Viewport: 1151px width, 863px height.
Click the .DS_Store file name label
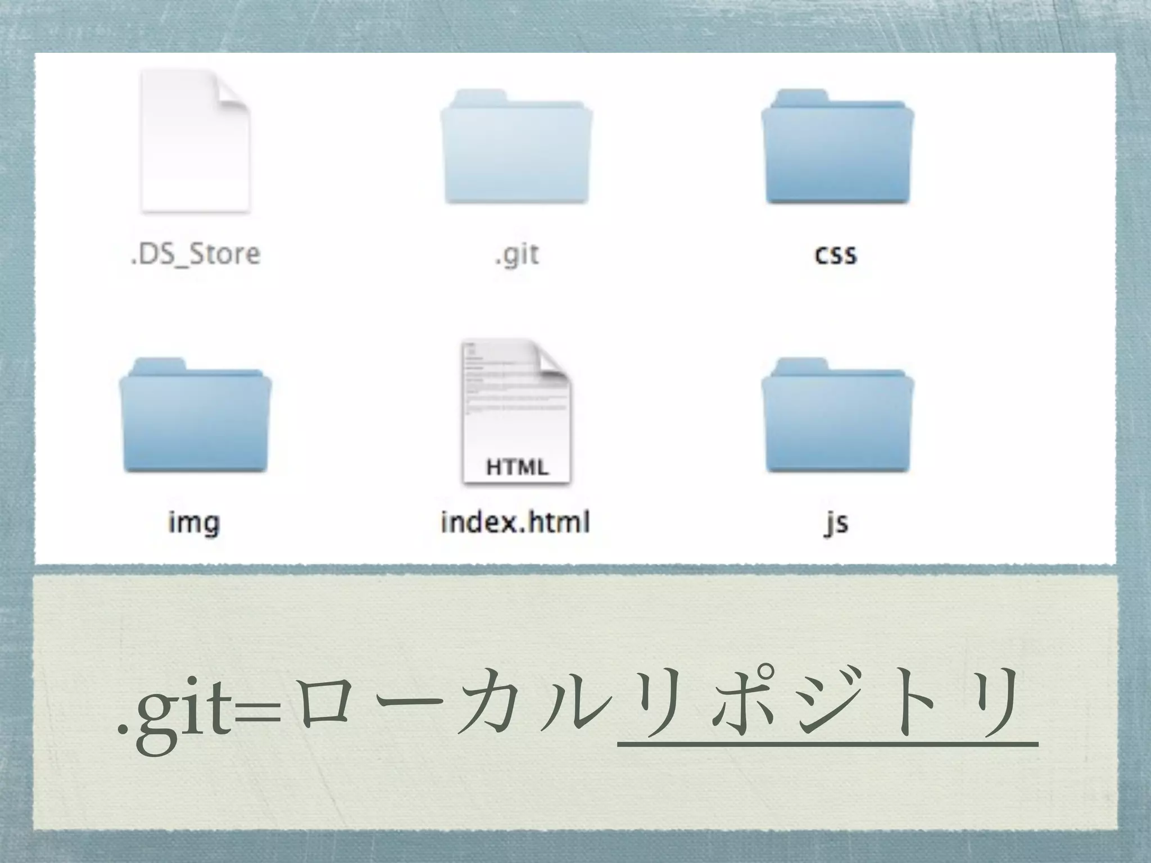[195, 255]
